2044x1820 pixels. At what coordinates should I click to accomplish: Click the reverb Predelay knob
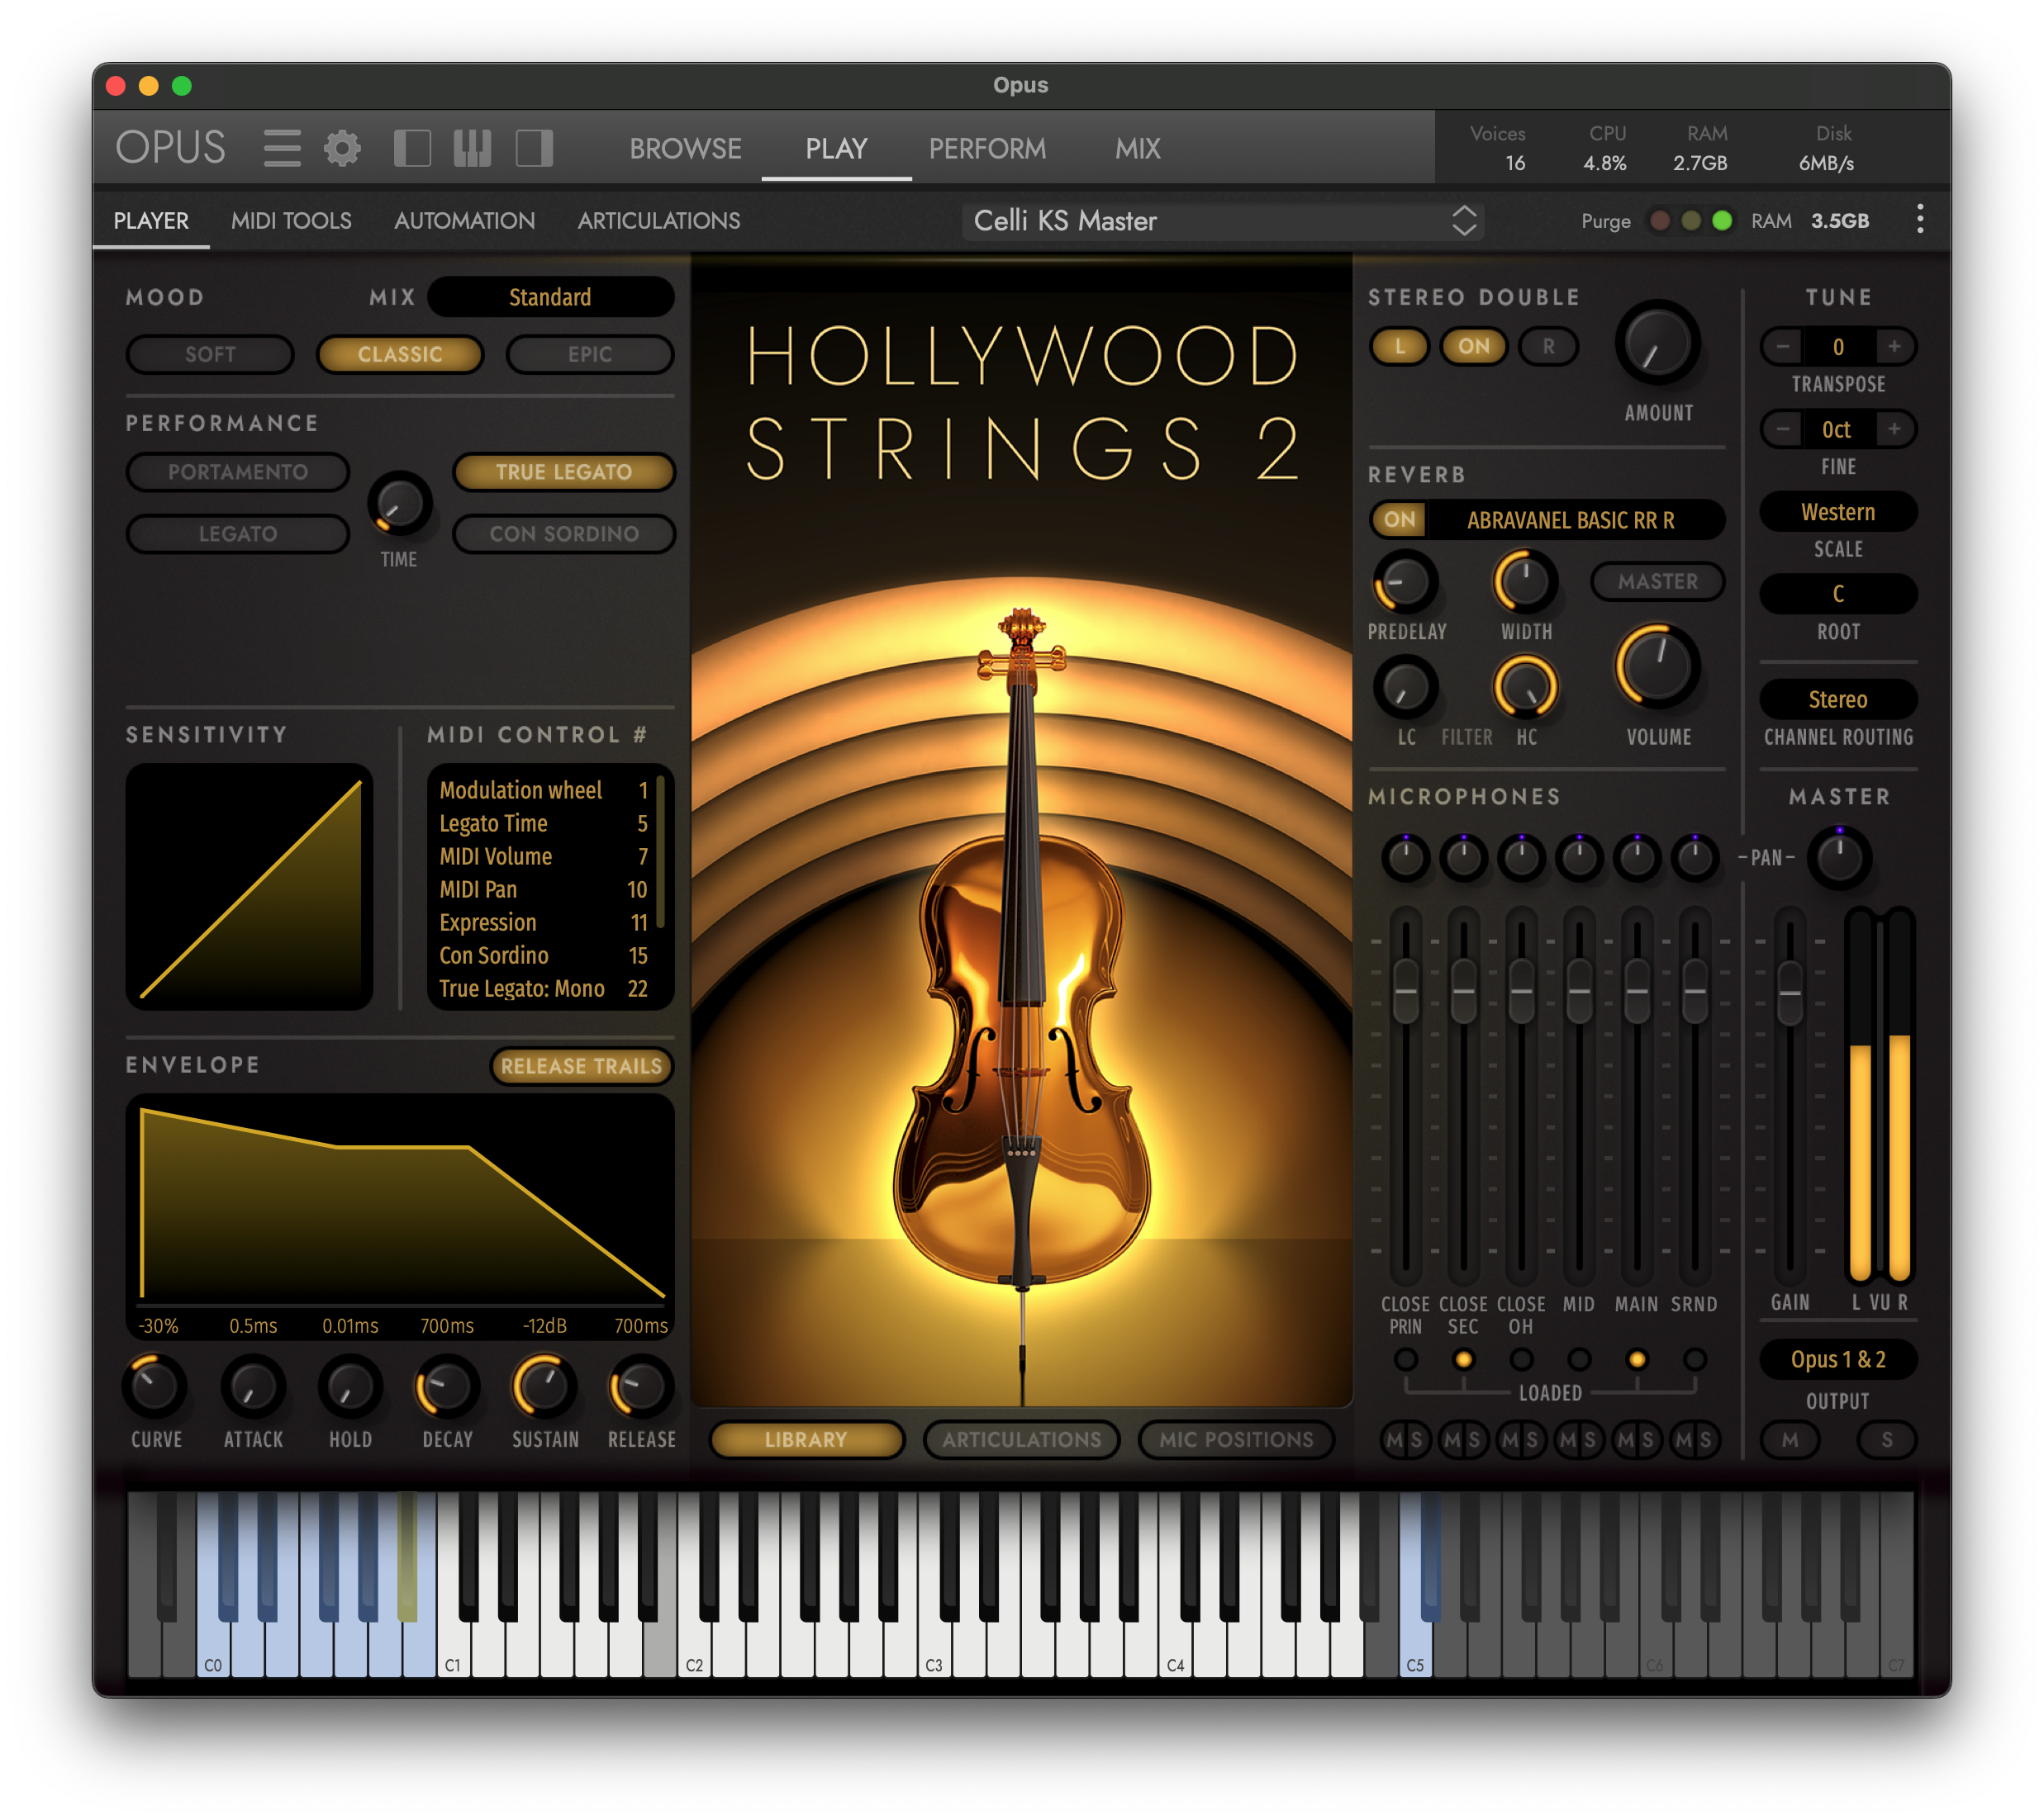tap(1405, 581)
